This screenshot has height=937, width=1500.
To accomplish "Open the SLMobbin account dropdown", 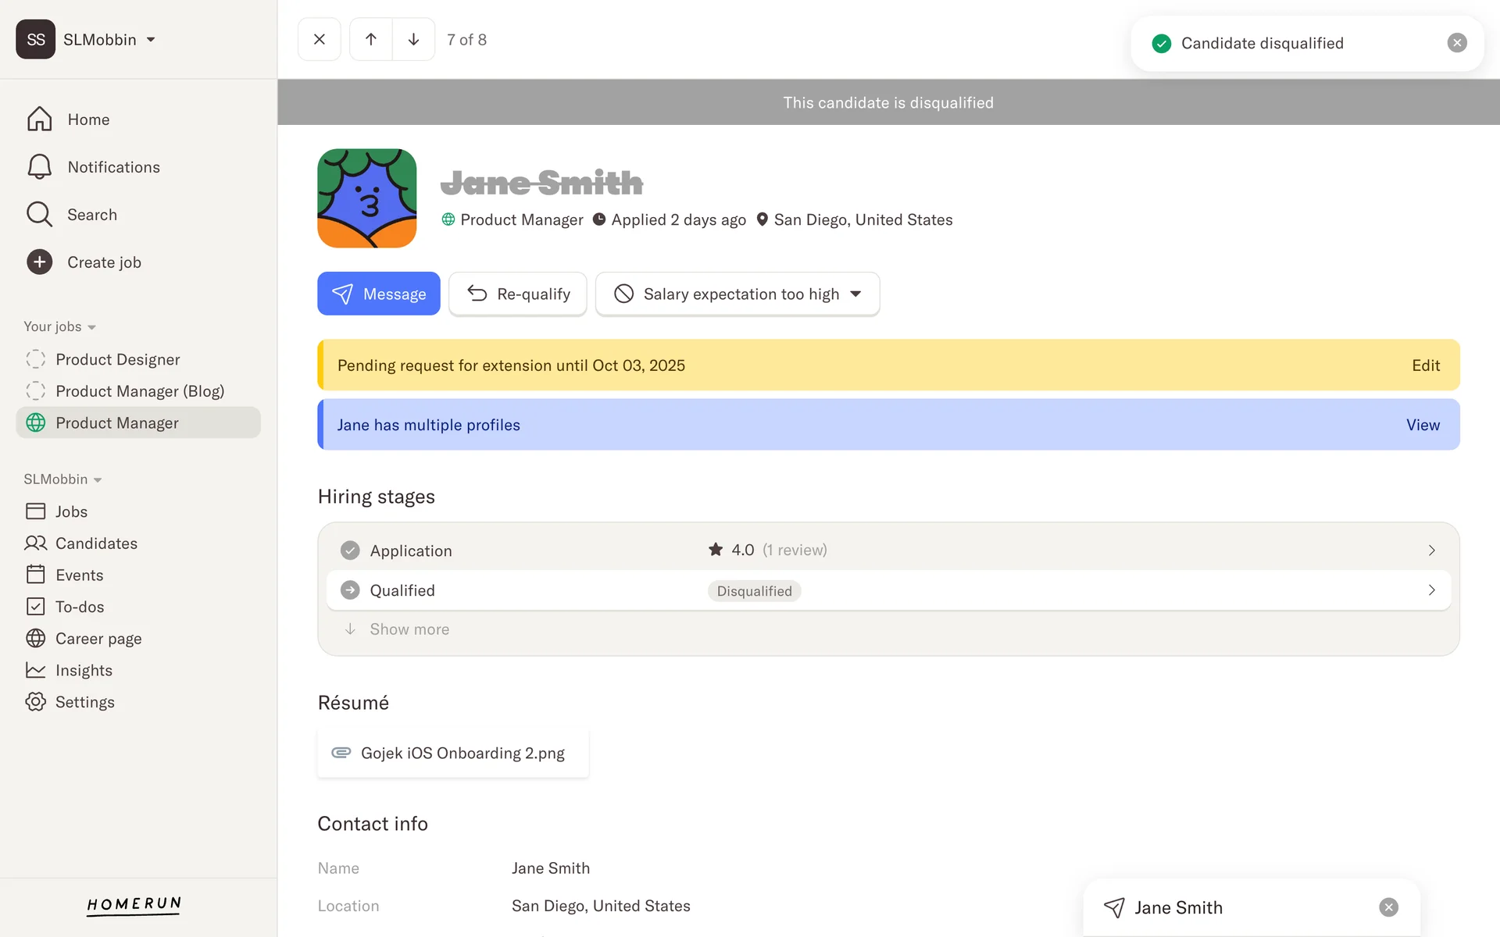I will click(x=151, y=40).
